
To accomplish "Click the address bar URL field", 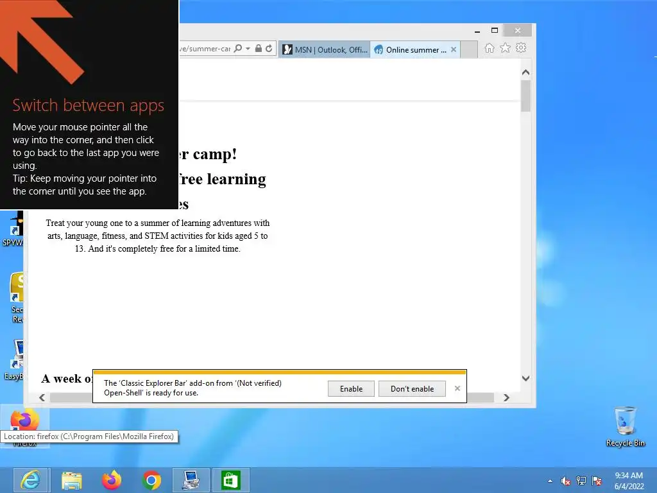I will 205,49.
